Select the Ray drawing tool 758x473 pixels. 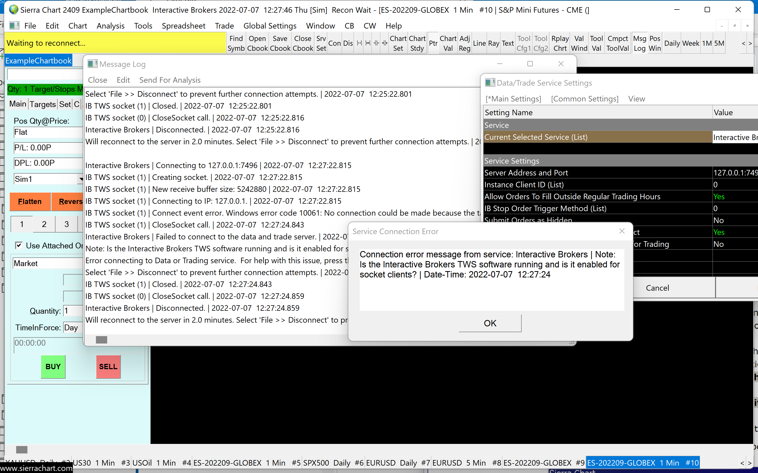pyautogui.click(x=493, y=43)
